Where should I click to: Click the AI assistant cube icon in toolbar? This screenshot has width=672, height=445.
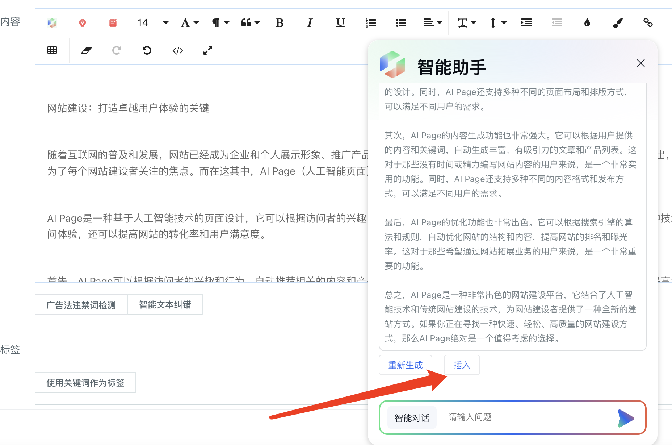(x=52, y=23)
